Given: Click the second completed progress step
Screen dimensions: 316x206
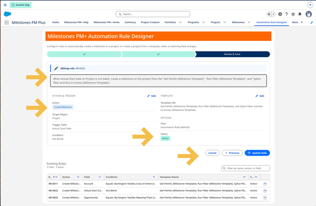Looking at the screenshot, I should point(159,54).
